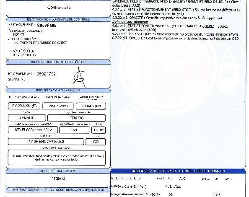
Task: Click the mileage value 110500
Action: pyautogui.click(x=58, y=179)
